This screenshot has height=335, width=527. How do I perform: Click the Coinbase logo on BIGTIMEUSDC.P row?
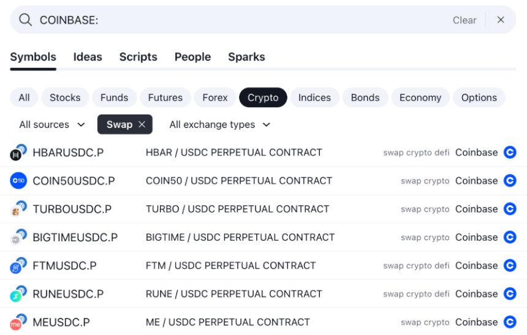[x=510, y=238]
